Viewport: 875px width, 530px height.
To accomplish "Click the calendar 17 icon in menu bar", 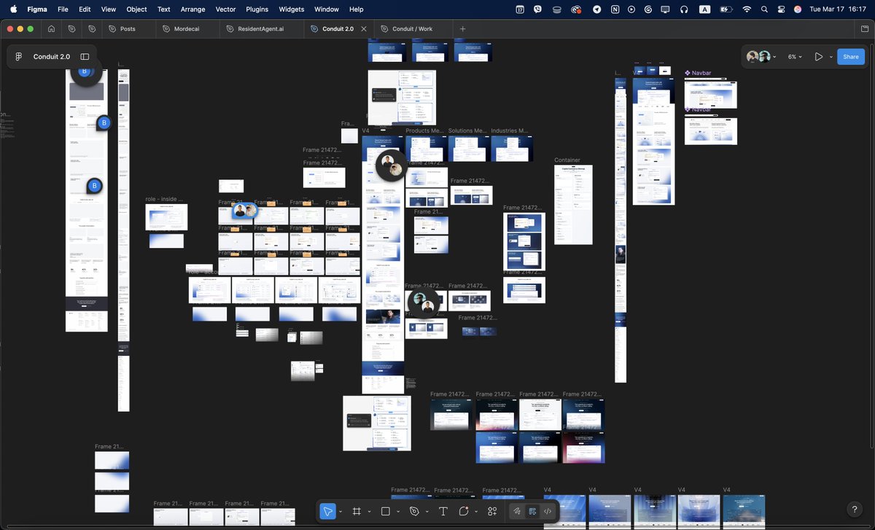I will click(x=520, y=9).
